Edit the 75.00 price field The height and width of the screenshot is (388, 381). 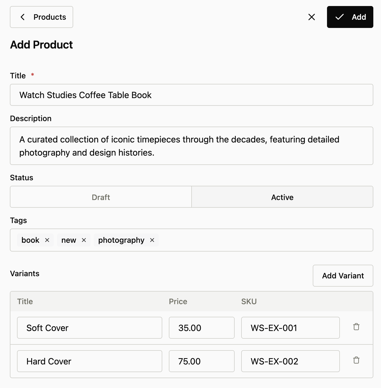(x=201, y=361)
